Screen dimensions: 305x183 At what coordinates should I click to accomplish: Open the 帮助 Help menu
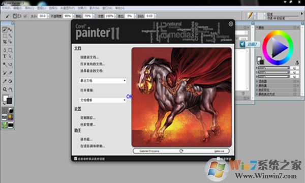(119, 8)
